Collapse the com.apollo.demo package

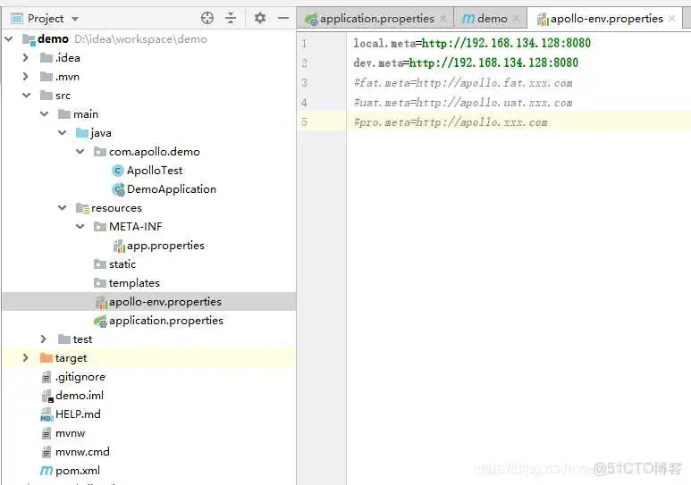coord(80,152)
